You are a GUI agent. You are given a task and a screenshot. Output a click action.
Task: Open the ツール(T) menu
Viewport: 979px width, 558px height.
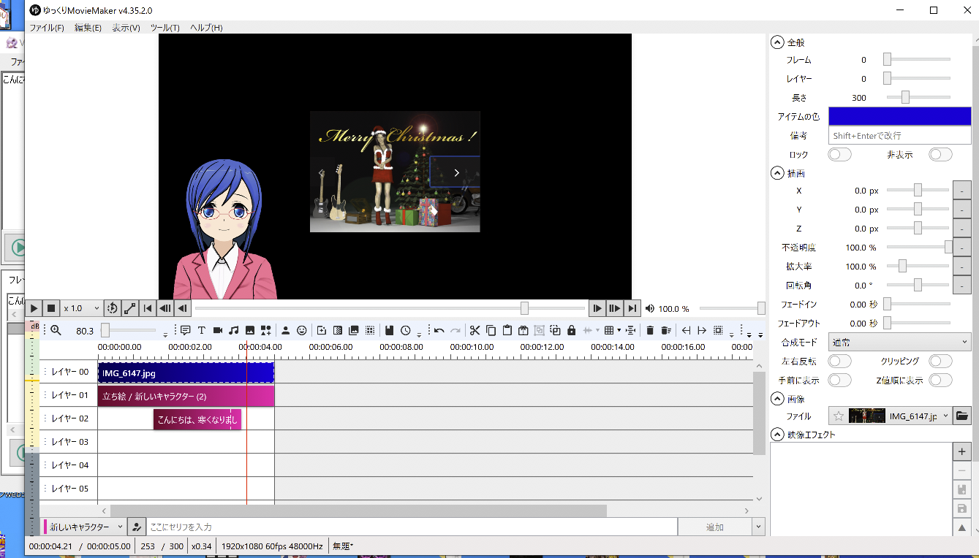pos(165,28)
